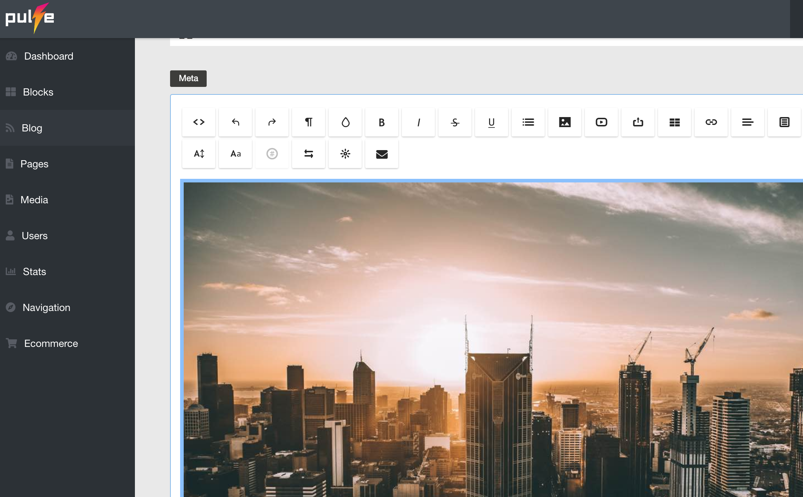The height and width of the screenshot is (497, 803).
Task: Navigate to the Media section
Action: point(34,200)
